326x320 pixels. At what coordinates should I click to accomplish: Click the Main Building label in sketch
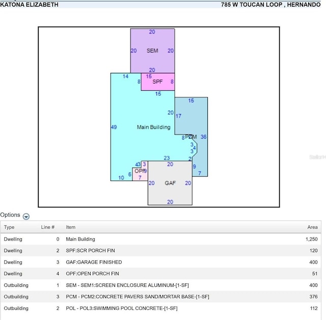click(x=154, y=127)
